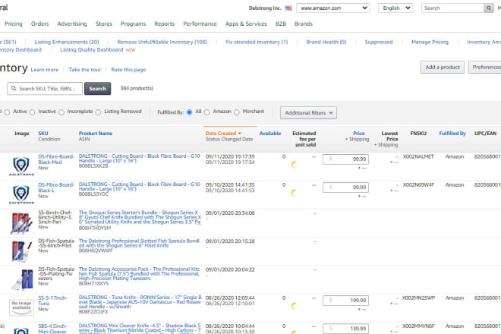The height and width of the screenshot is (334, 501).
Task: Click the US flag icon beside Dalstrong Inc.
Action: coord(288,8)
